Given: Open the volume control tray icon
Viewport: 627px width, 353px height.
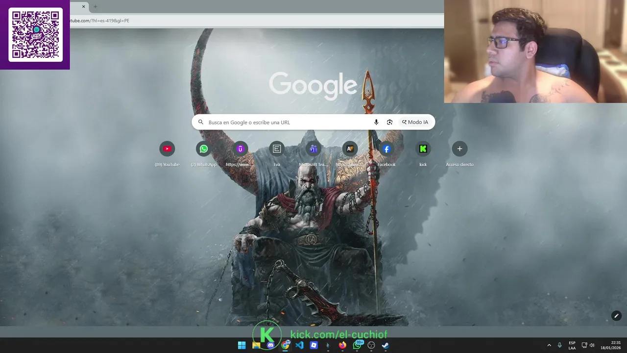Looking at the screenshot, I should click(592, 345).
